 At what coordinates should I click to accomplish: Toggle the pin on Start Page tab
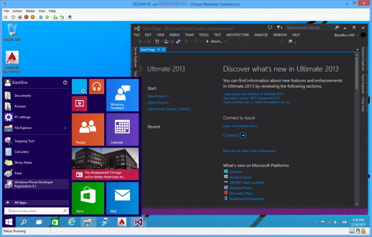tap(159, 50)
